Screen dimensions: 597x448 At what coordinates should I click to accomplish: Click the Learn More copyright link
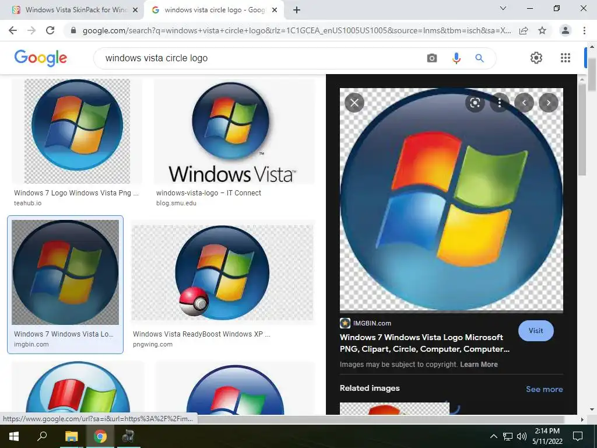479,365
